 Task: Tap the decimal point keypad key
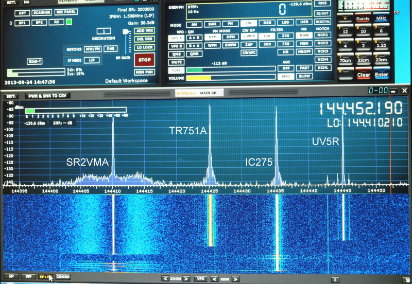tap(345, 19)
